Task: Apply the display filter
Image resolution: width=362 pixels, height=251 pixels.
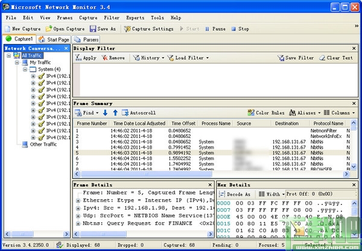Action: [x=86, y=58]
